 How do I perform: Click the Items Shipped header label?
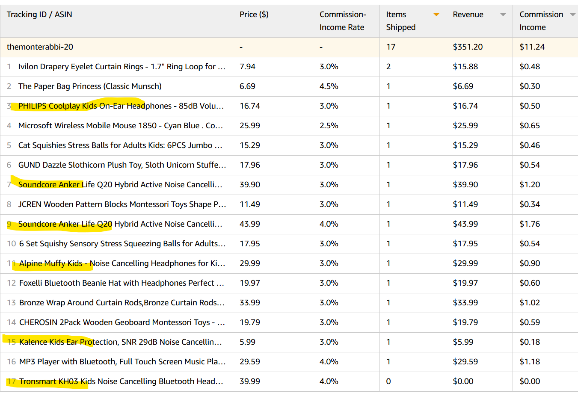(401, 21)
